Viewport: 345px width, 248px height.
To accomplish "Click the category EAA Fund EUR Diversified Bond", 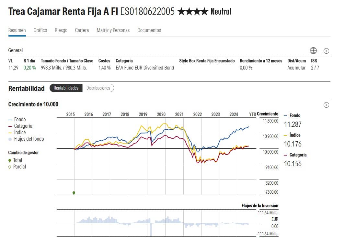I will [145, 68].
